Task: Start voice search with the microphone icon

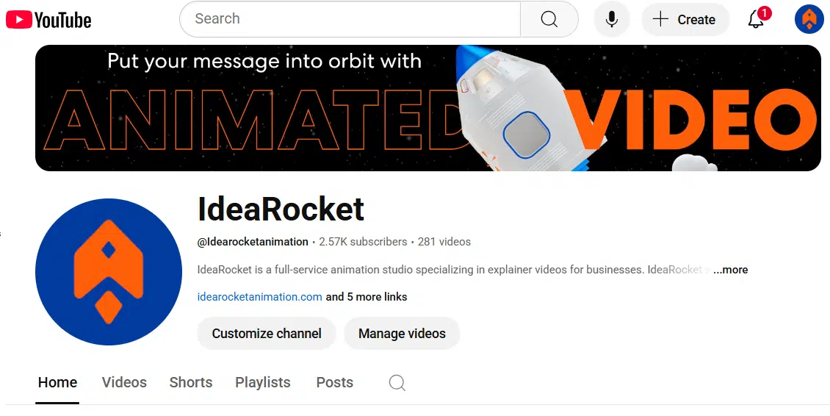Action: click(x=611, y=20)
